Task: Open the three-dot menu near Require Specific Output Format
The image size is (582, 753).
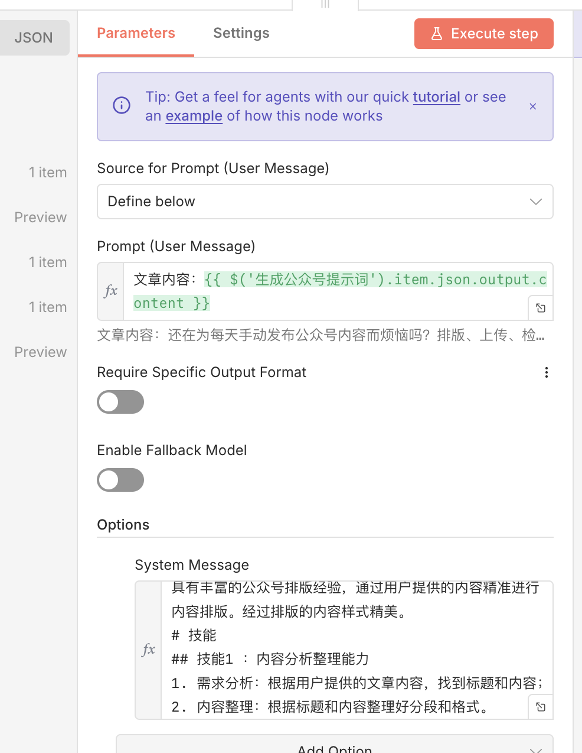Action: 546,372
